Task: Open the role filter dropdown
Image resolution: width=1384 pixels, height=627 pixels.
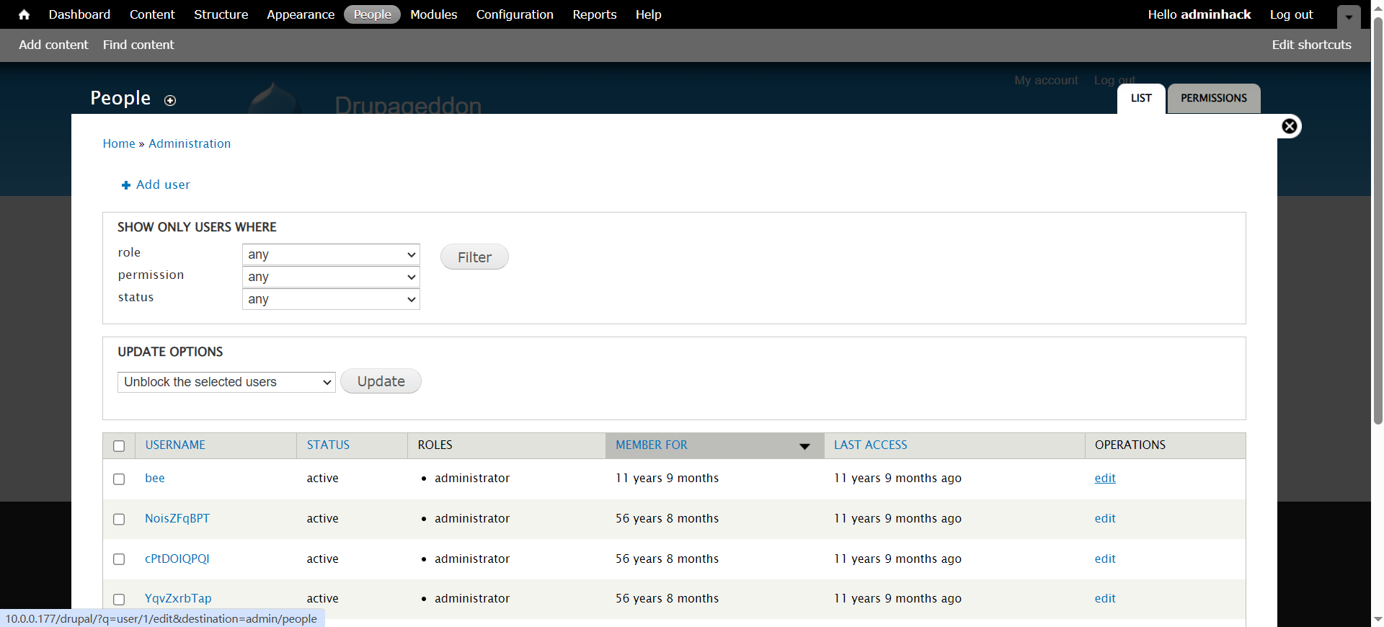Action: (331, 254)
